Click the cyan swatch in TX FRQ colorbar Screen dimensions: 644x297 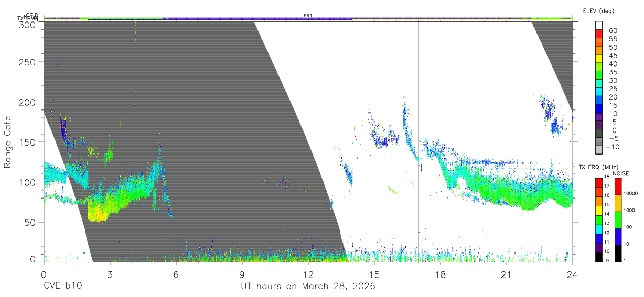click(599, 229)
